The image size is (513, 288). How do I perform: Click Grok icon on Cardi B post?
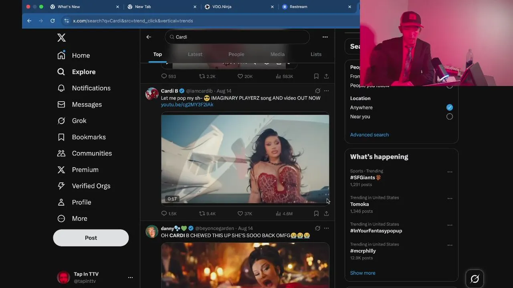(x=317, y=91)
